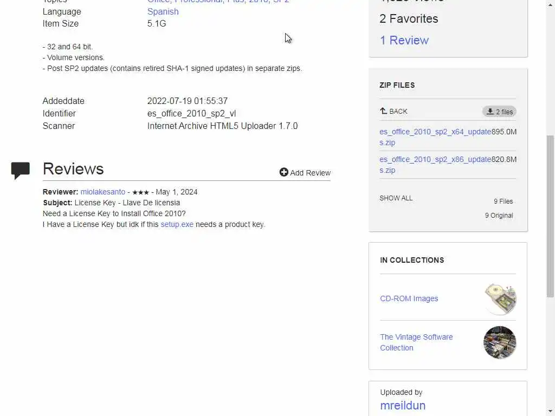Click the download icon in 2 files button
Screen dimensions: 555x416
pyautogui.click(x=490, y=112)
